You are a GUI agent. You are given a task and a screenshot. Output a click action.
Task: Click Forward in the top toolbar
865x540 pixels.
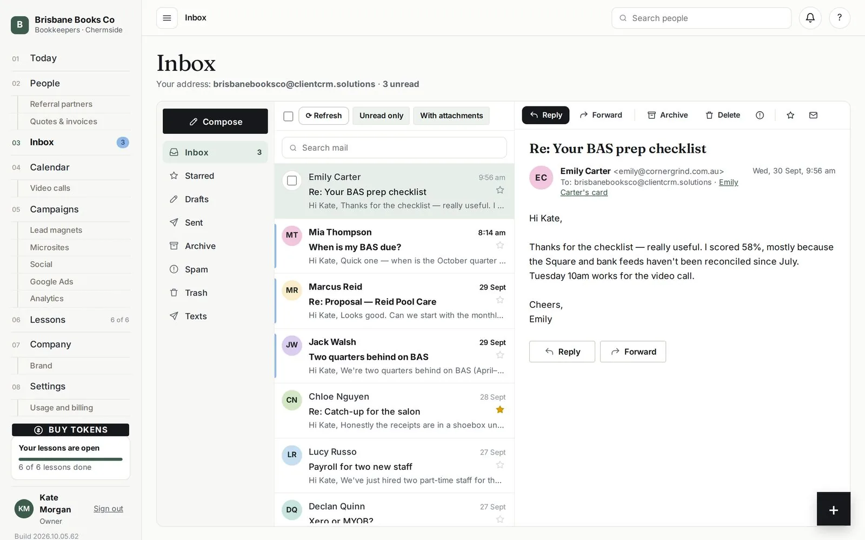point(601,115)
